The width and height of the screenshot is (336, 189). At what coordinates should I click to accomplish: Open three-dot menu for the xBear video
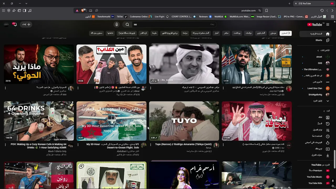[78, 88]
